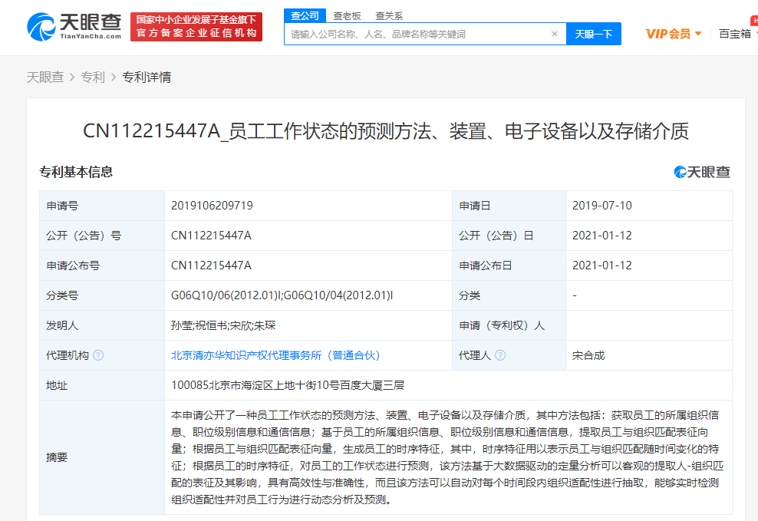Click the 天眼查 watermark in patent info panel

704,172
